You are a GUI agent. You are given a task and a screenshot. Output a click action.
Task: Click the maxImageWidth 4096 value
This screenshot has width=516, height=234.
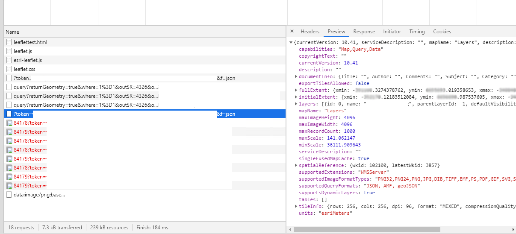(347, 124)
